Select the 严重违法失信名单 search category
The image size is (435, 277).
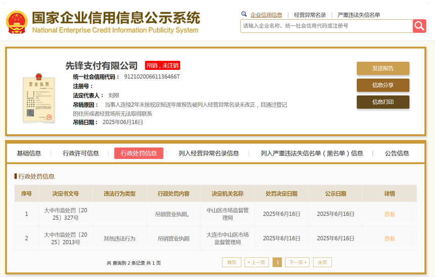(359, 15)
